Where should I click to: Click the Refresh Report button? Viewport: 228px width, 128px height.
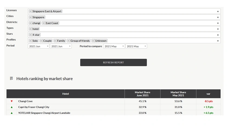tap(113, 62)
